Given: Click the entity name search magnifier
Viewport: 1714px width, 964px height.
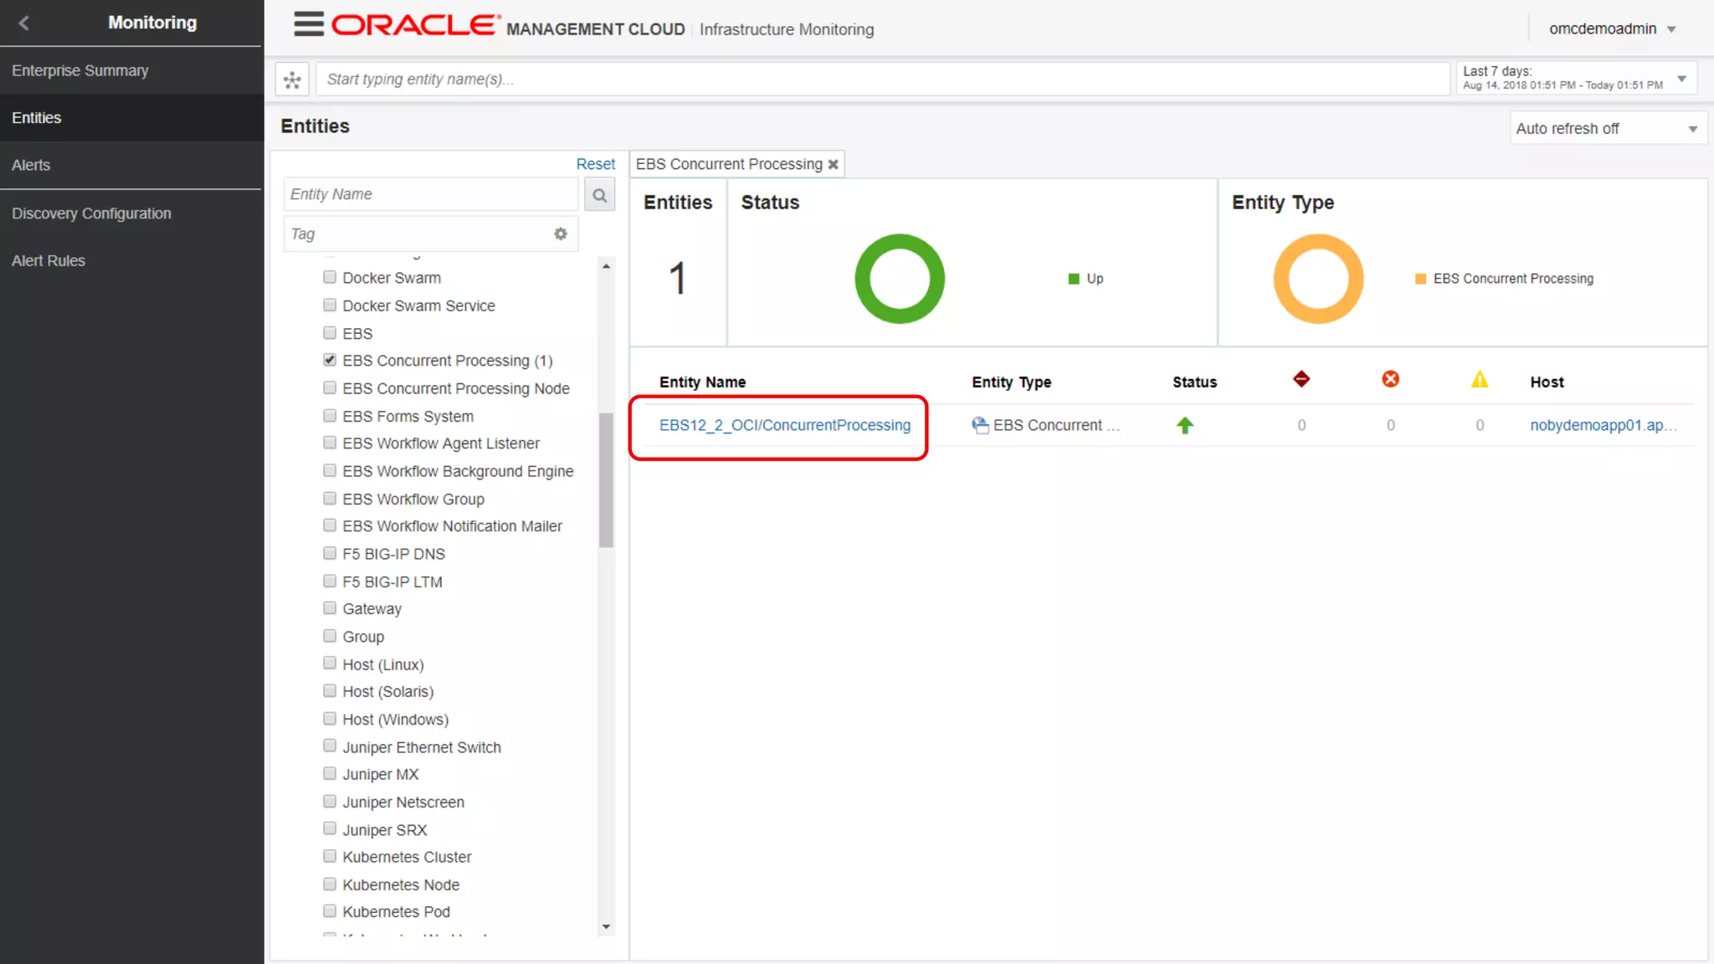Looking at the screenshot, I should 599,195.
